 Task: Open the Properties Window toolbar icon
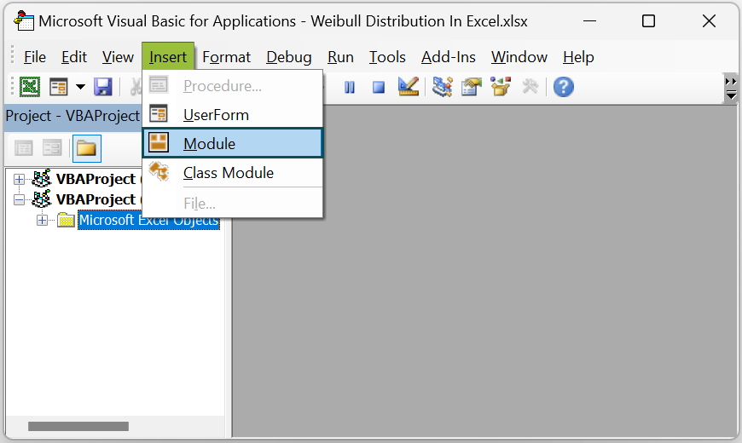coord(472,87)
